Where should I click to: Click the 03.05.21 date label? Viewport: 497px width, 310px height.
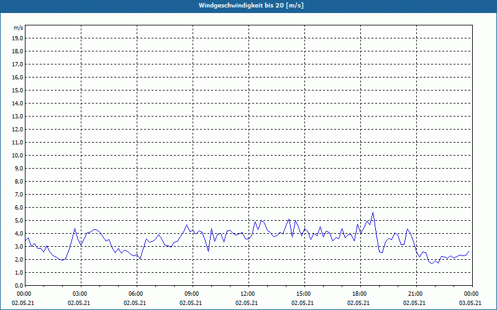tap(470, 303)
